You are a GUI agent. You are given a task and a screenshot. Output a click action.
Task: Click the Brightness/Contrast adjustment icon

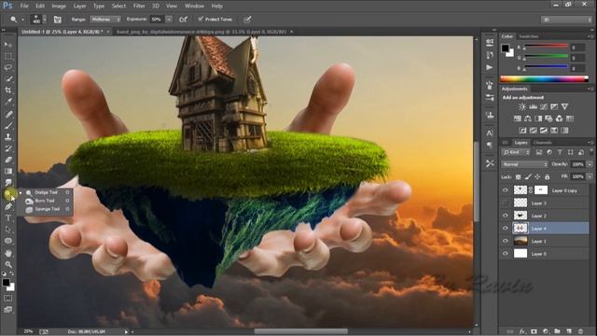point(522,107)
